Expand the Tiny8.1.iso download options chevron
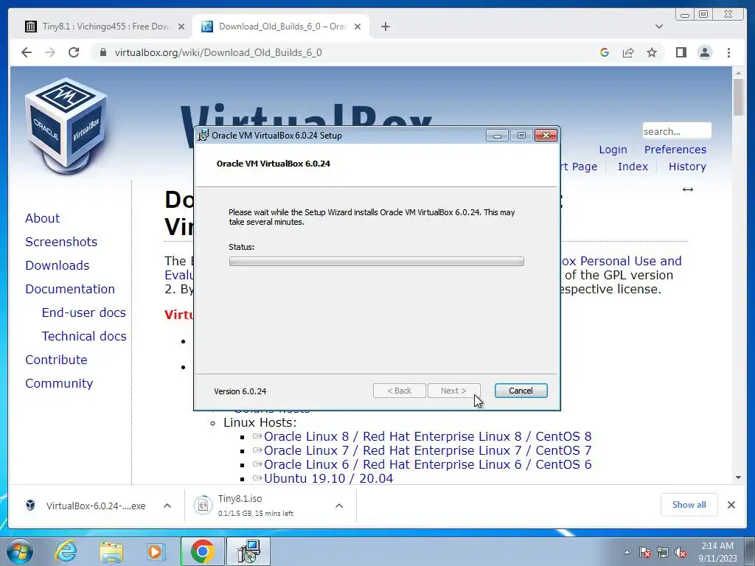 point(339,506)
